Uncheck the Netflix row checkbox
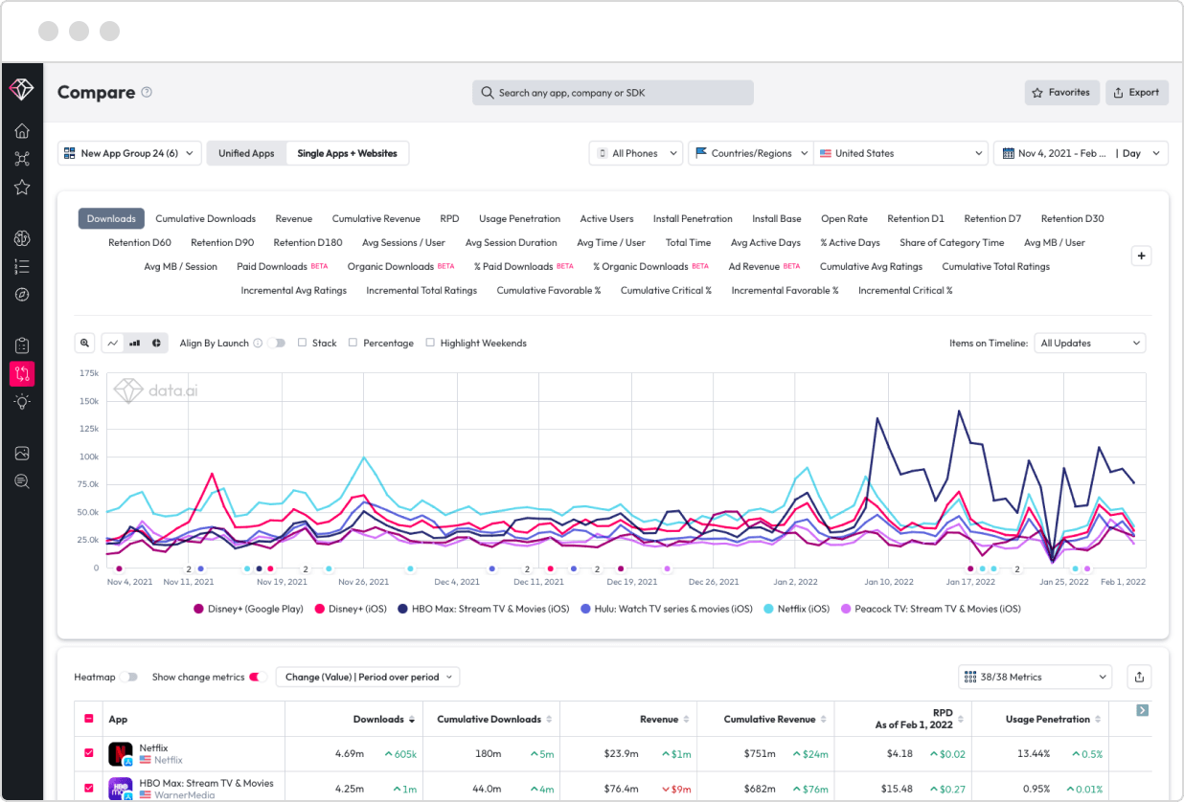 pyautogui.click(x=89, y=753)
